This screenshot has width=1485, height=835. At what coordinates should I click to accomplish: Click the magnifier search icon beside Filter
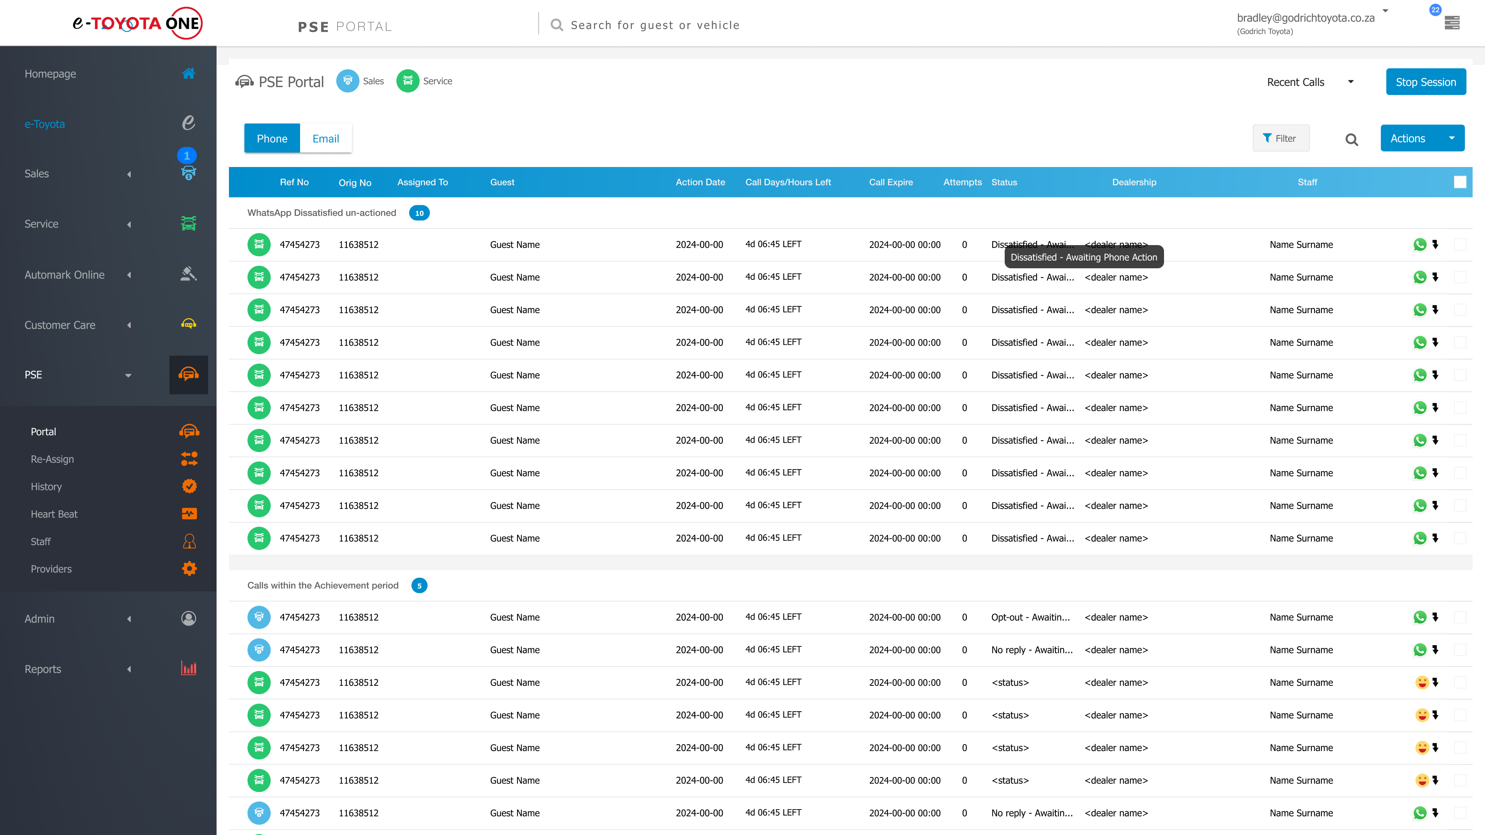(x=1351, y=140)
